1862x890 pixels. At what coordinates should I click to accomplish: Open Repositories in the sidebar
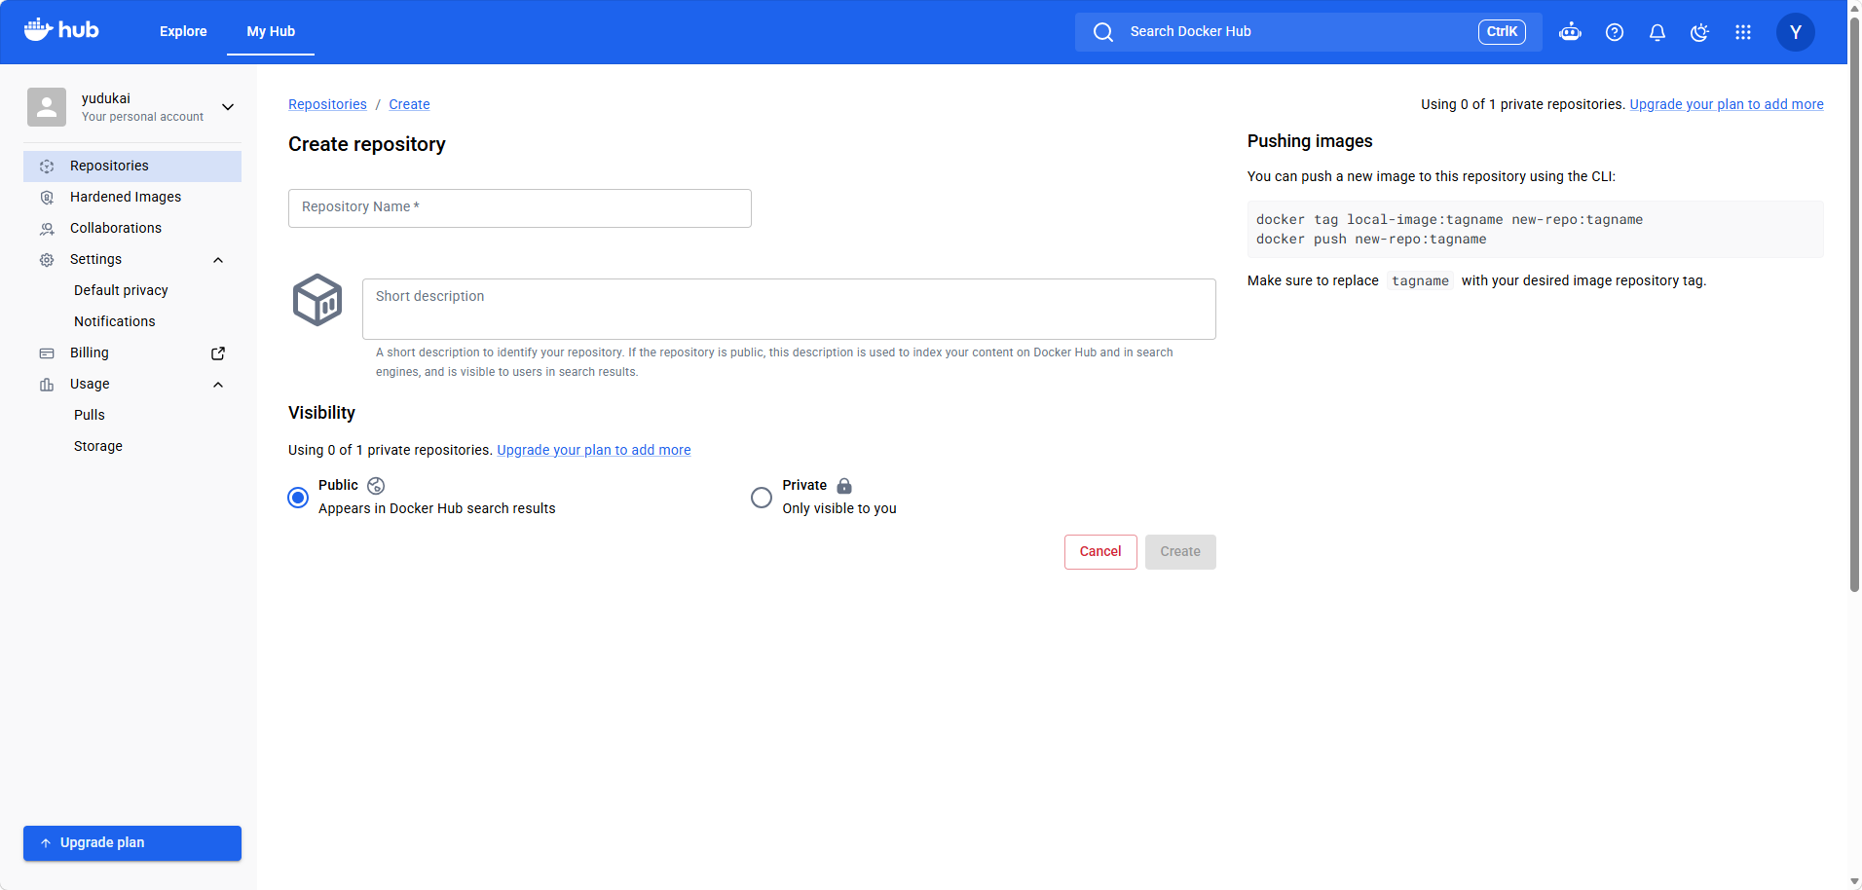coord(132,167)
